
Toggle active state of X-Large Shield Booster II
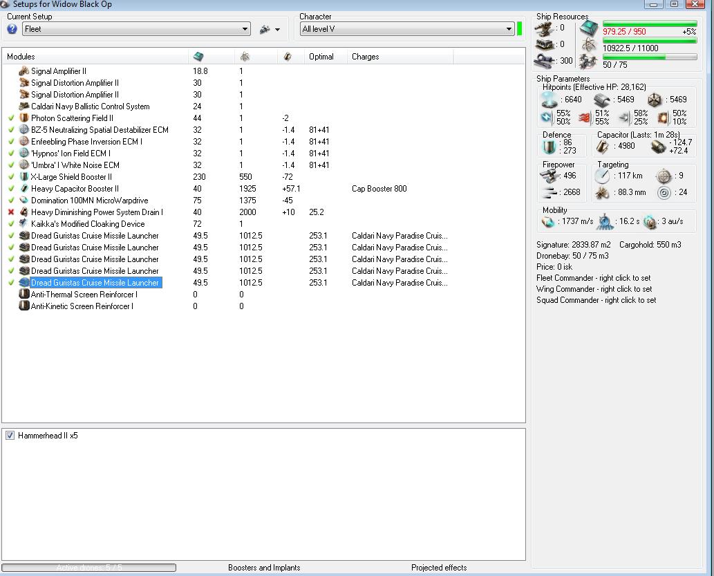coord(11,177)
